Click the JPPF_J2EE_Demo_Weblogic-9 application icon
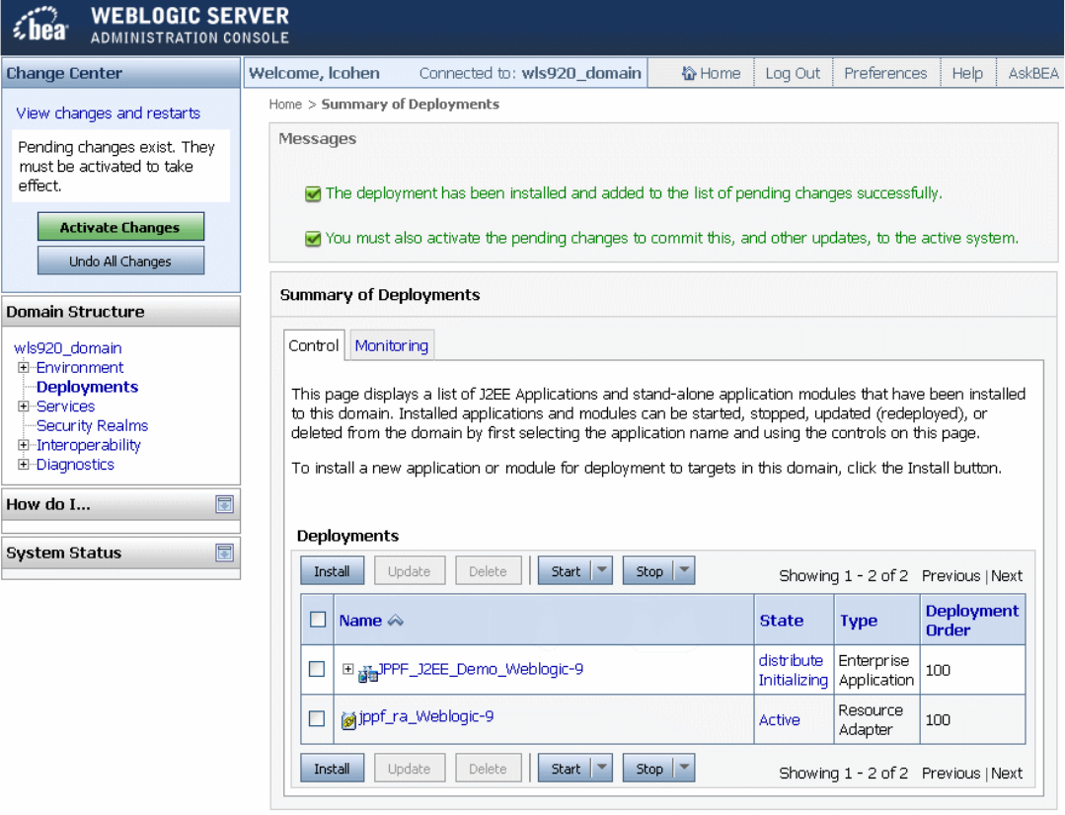The width and height of the screenshot is (1065, 815). tap(367, 673)
